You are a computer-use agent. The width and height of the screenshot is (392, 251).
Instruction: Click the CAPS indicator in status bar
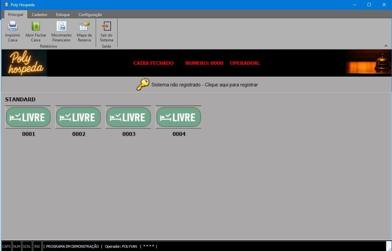(x=7, y=246)
